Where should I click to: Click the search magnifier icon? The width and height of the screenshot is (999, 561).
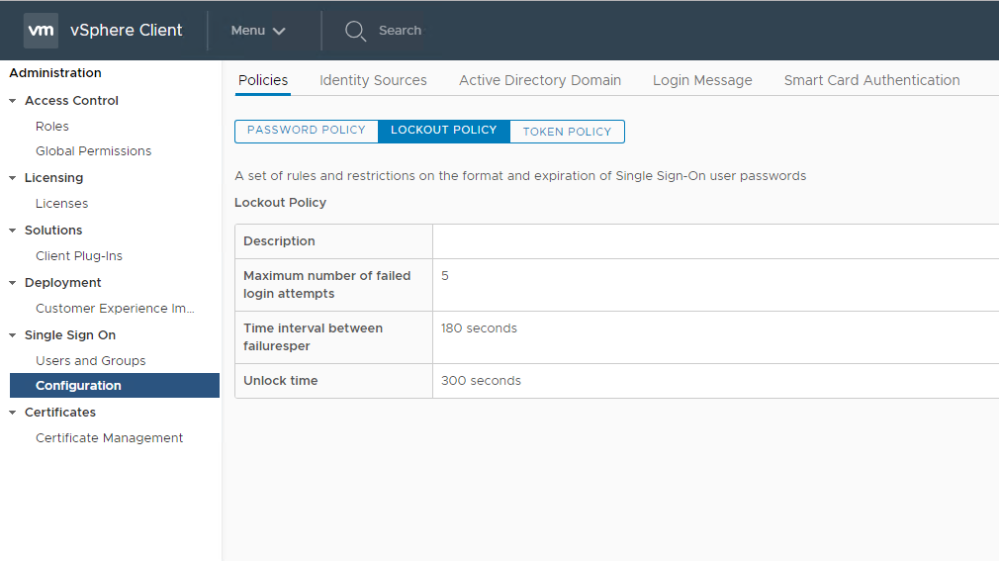(355, 31)
